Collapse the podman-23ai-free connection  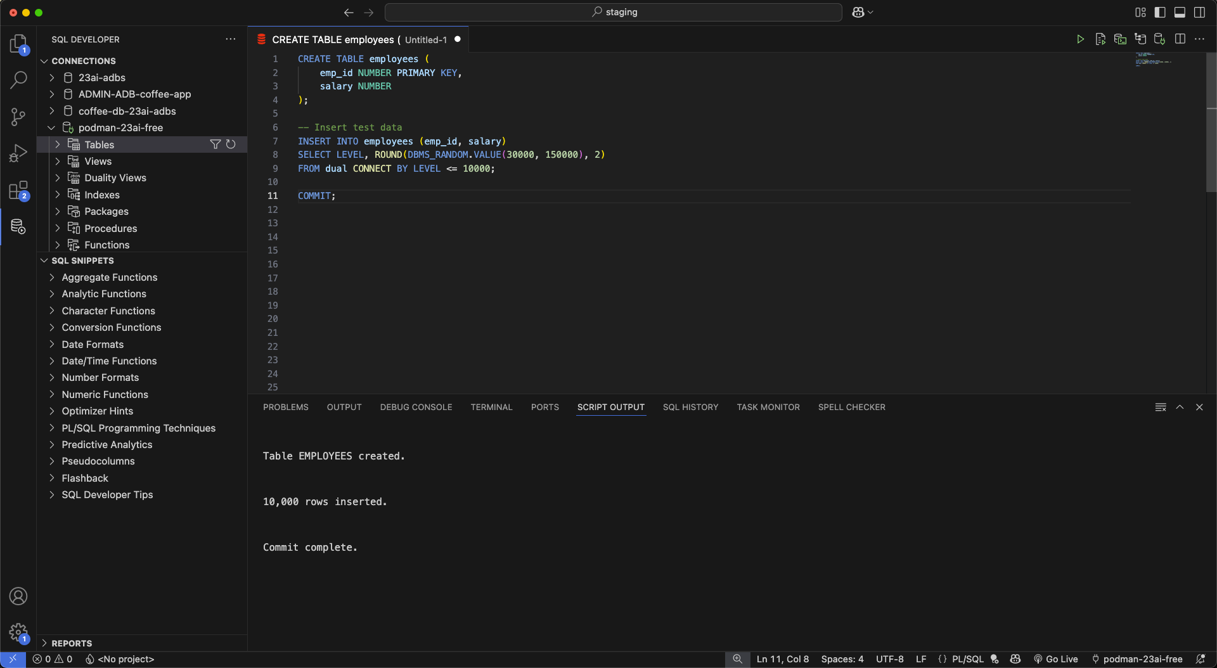(52, 127)
